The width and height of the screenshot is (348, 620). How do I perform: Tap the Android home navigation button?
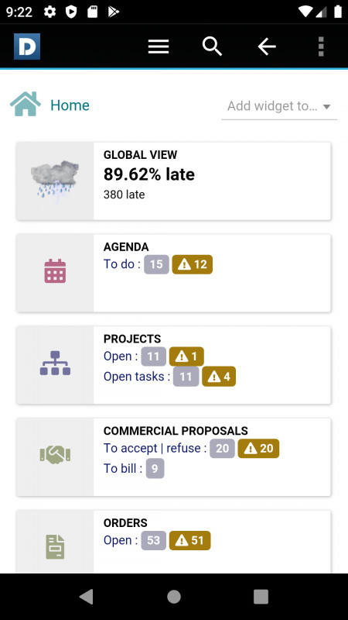point(173,597)
